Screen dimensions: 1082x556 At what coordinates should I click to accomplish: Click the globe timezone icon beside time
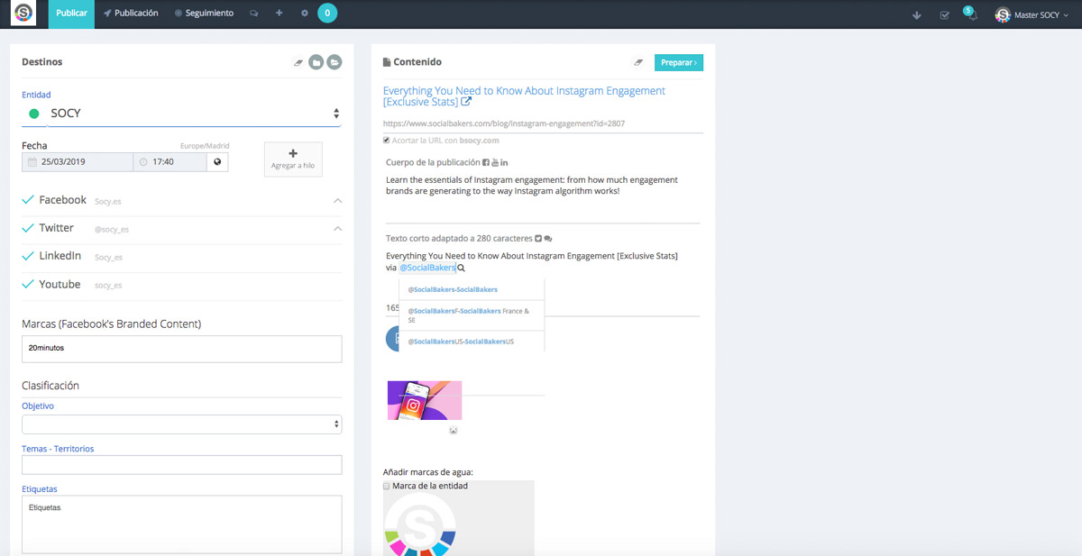pyautogui.click(x=217, y=162)
